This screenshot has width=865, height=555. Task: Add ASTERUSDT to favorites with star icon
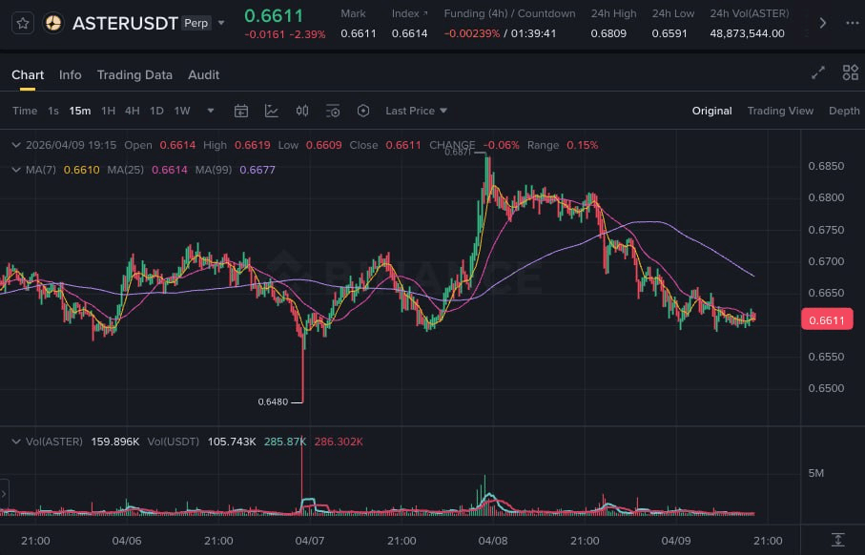24,23
